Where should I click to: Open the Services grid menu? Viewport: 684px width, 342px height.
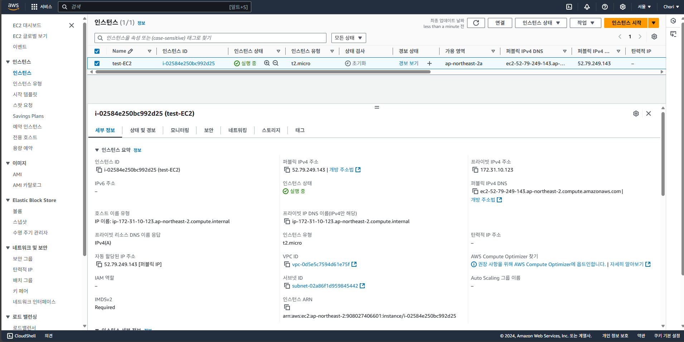click(42, 7)
